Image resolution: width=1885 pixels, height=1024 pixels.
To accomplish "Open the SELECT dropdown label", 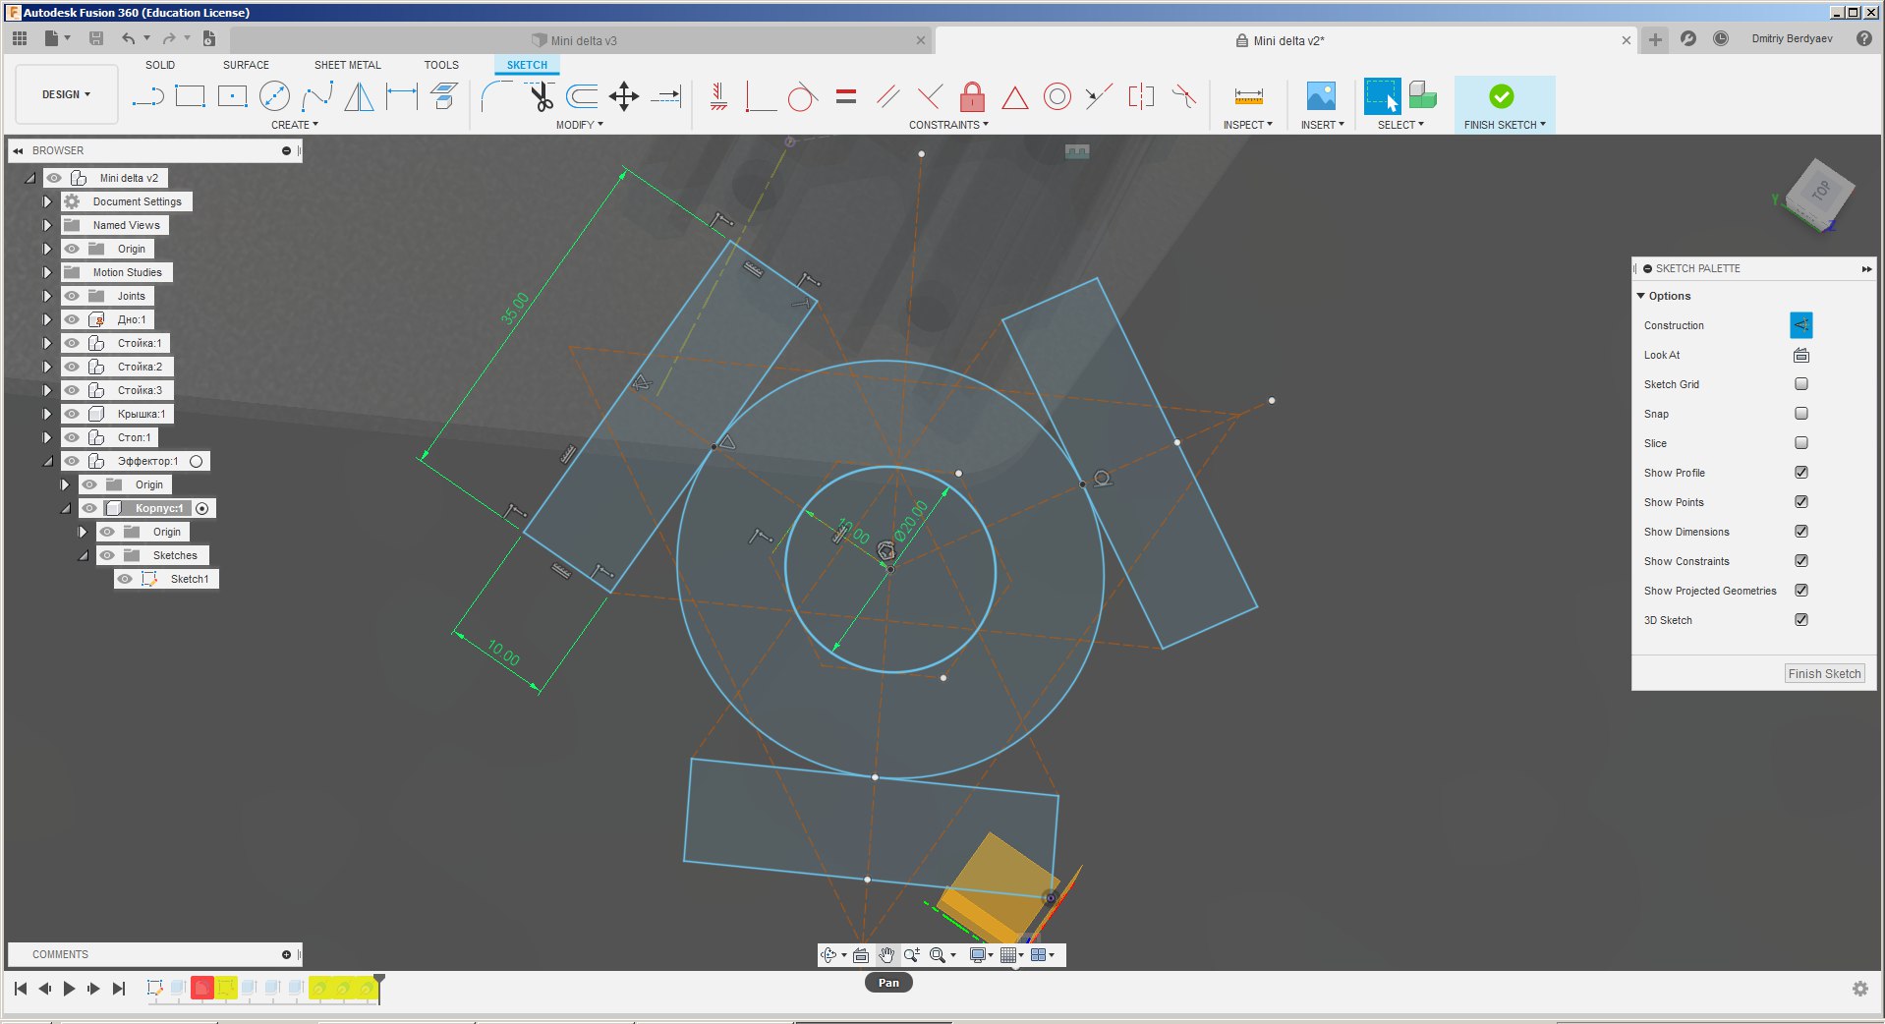I will pyautogui.click(x=1400, y=125).
